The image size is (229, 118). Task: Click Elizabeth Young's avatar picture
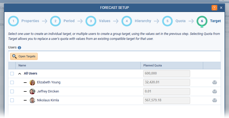point(32,83)
